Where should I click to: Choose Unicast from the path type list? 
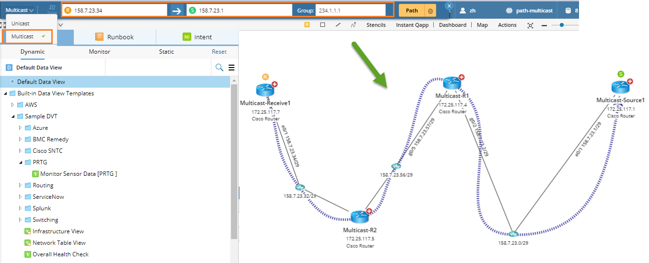click(21, 23)
